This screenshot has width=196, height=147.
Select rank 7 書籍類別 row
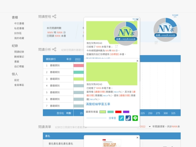tap(58, 106)
